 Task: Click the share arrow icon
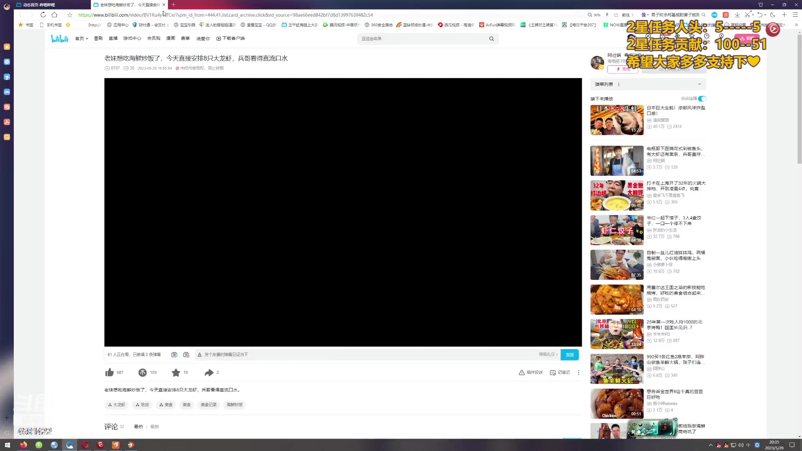point(209,372)
